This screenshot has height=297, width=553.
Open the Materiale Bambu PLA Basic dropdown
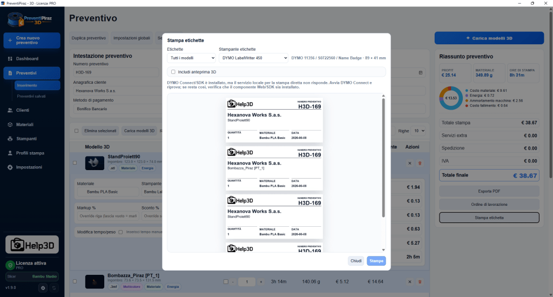[x=108, y=192]
